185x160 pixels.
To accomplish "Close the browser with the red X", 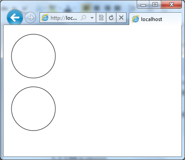I will [x=171, y=5].
